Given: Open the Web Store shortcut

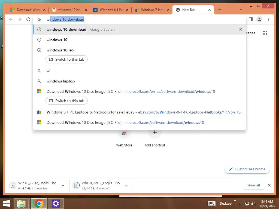Looking at the screenshot, I should [x=124, y=139].
